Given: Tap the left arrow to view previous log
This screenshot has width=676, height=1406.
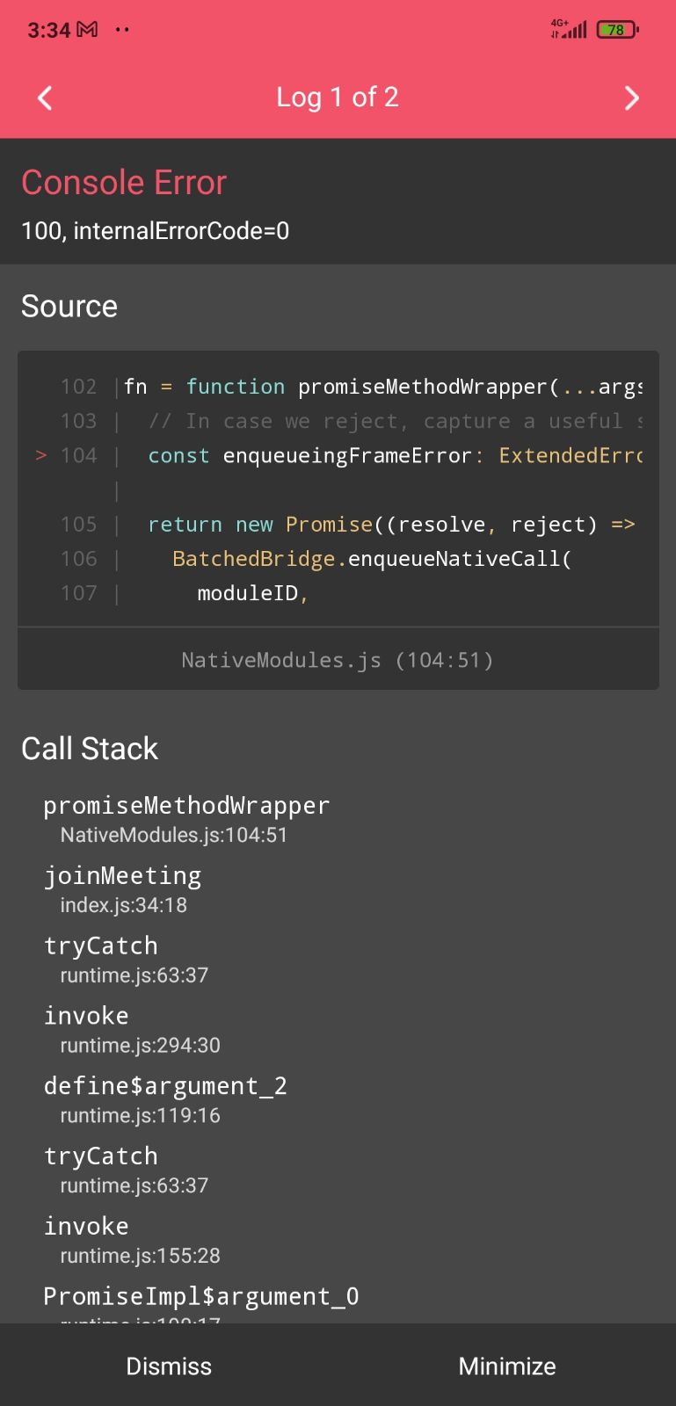Looking at the screenshot, I should (x=44, y=98).
